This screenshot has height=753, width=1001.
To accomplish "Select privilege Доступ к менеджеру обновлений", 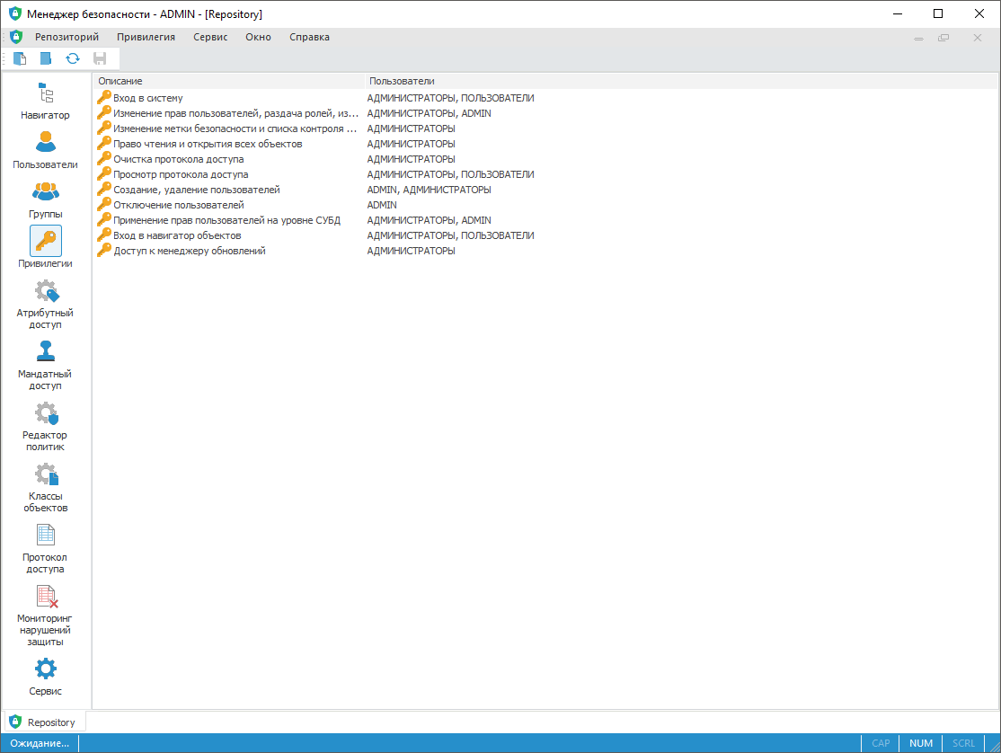I will coord(190,252).
